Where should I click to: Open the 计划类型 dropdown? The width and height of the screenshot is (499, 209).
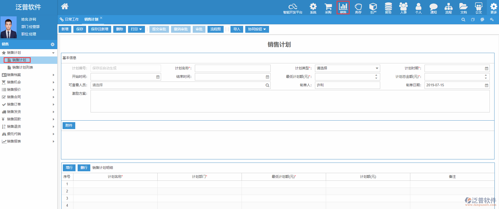(x=347, y=68)
